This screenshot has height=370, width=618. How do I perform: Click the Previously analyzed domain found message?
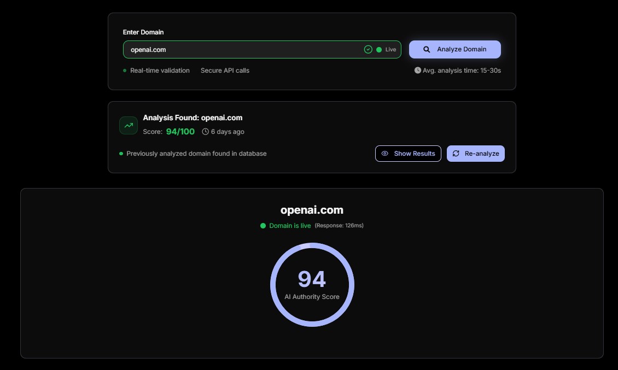[196, 154]
